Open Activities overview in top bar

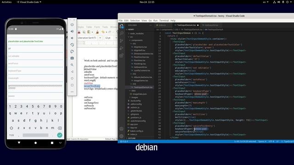(6, 2)
